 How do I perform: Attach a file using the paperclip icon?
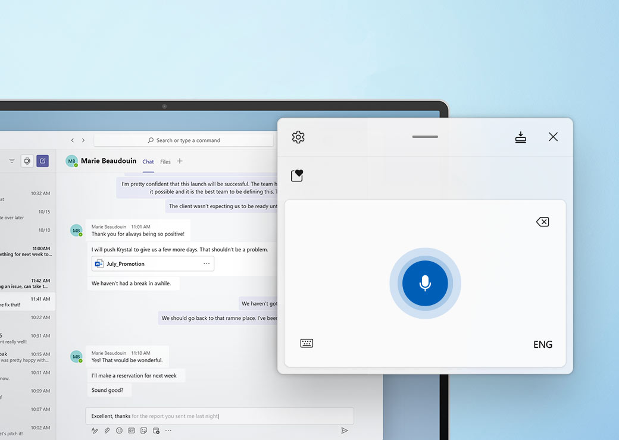click(107, 430)
